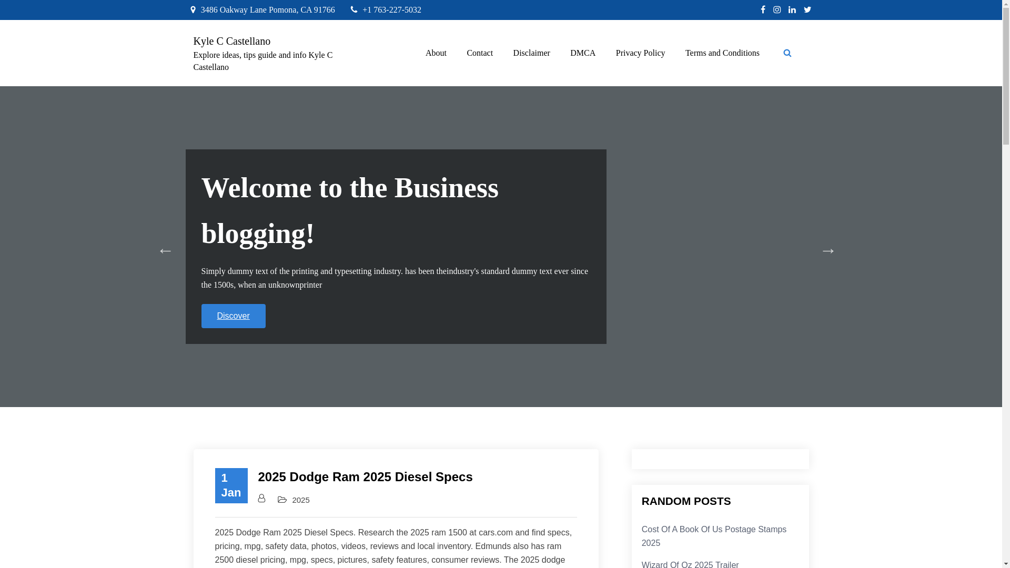Click the phone number +1 763-227-5032
The image size is (1010, 568).
click(392, 10)
